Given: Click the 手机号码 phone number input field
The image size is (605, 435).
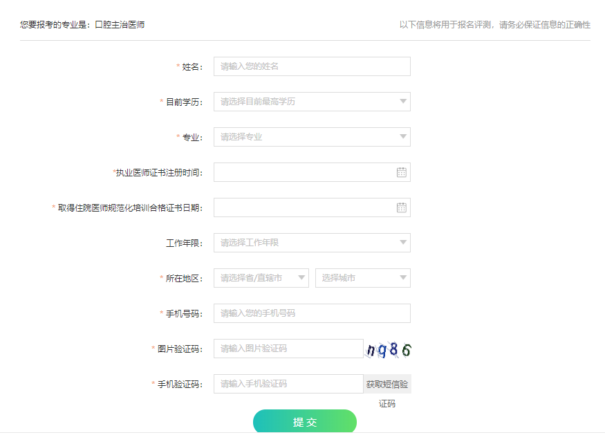Looking at the screenshot, I should pyautogui.click(x=311, y=313).
